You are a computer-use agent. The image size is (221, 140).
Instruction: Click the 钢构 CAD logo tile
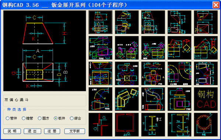(206, 99)
